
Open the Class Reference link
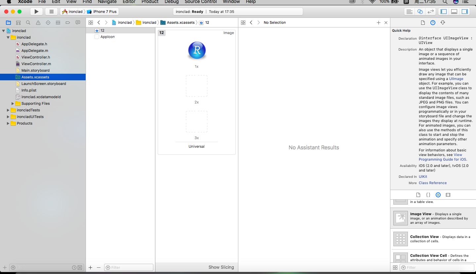[x=433, y=183]
